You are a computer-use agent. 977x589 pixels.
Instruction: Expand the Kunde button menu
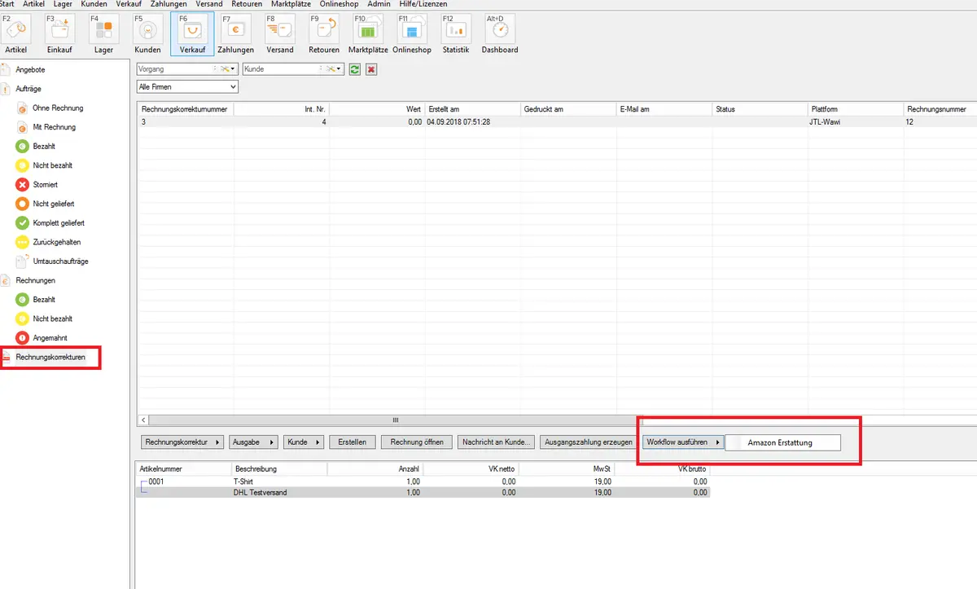(x=304, y=442)
